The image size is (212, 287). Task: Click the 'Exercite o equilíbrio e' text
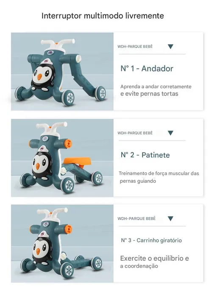[154, 259]
